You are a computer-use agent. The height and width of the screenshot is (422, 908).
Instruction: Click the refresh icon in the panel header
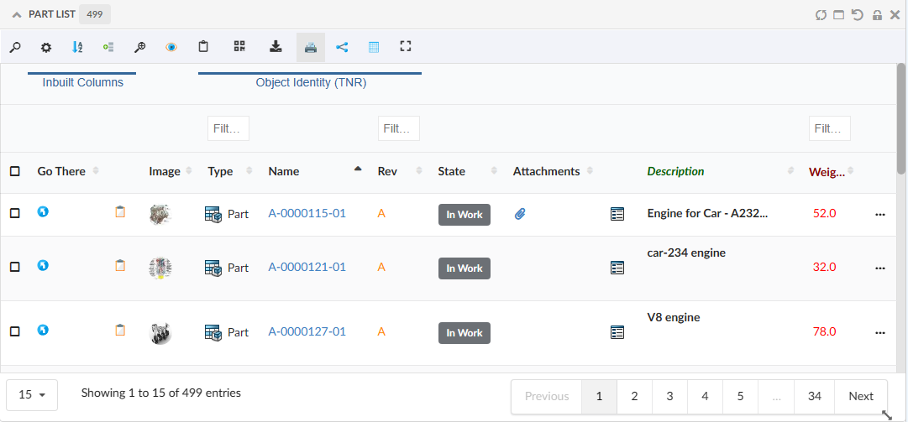tap(821, 14)
